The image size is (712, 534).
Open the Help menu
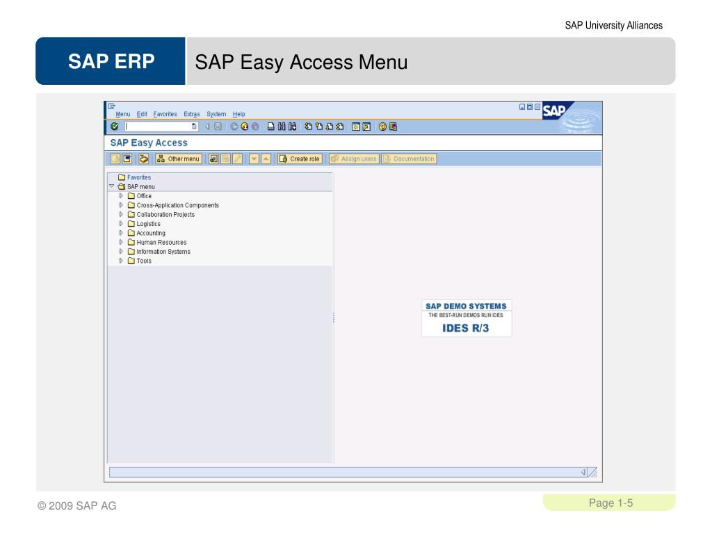(239, 114)
